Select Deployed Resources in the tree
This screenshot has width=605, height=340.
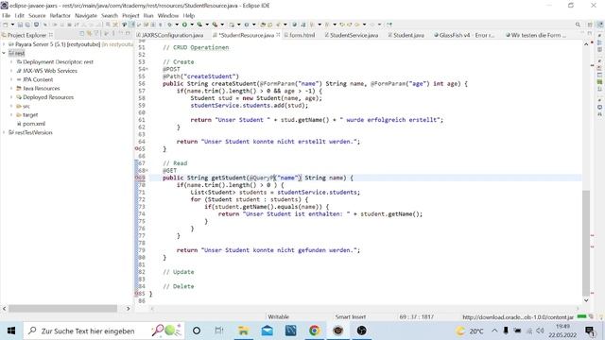pos(48,97)
